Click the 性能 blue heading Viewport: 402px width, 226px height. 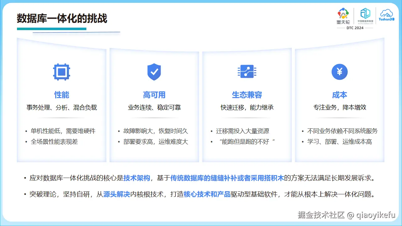(61, 95)
